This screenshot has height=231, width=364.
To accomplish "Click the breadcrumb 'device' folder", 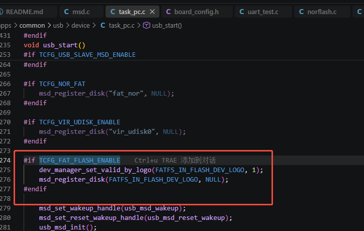I will coord(80,25).
